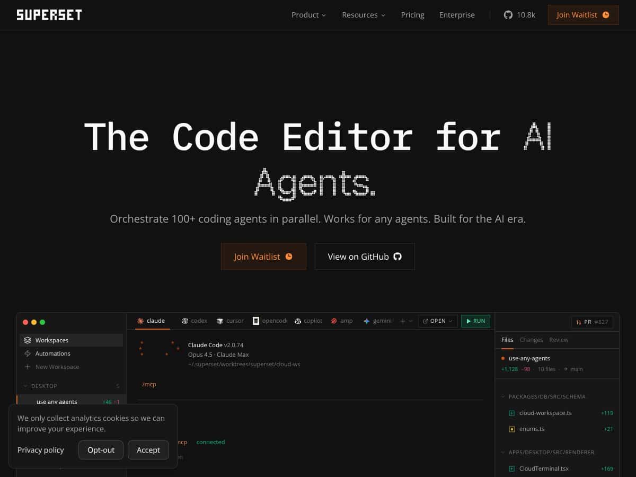Click the Opt-out cookies button

[x=101, y=450]
